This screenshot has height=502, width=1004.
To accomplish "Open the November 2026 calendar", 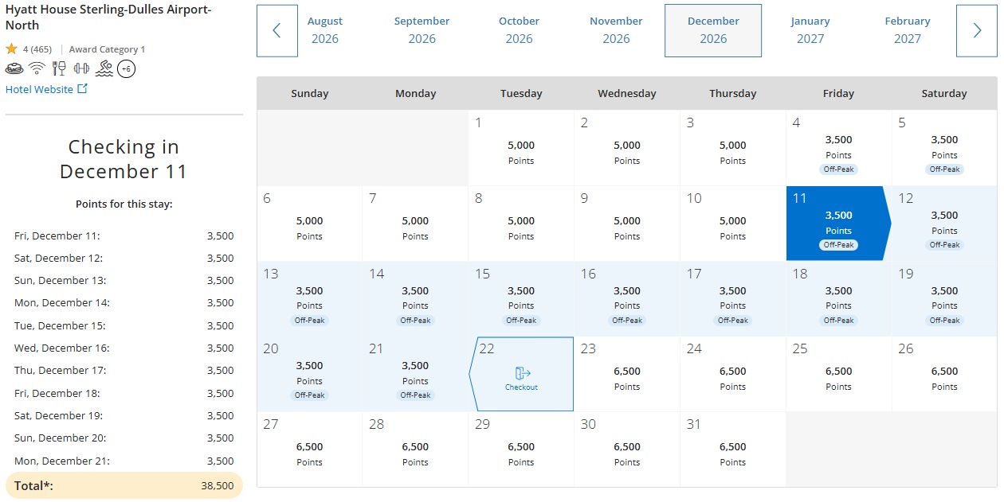I will tap(616, 30).
